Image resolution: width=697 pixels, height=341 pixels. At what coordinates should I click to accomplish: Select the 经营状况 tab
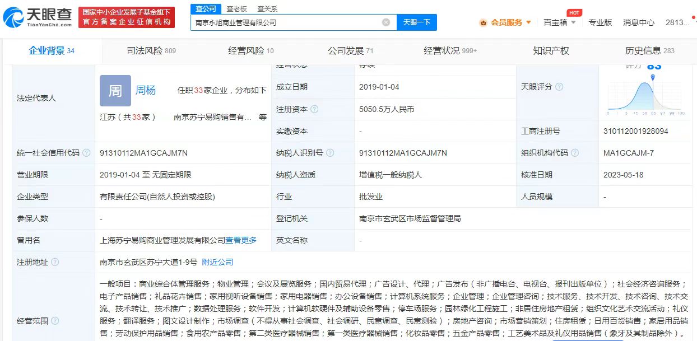[x=450, y=51]
